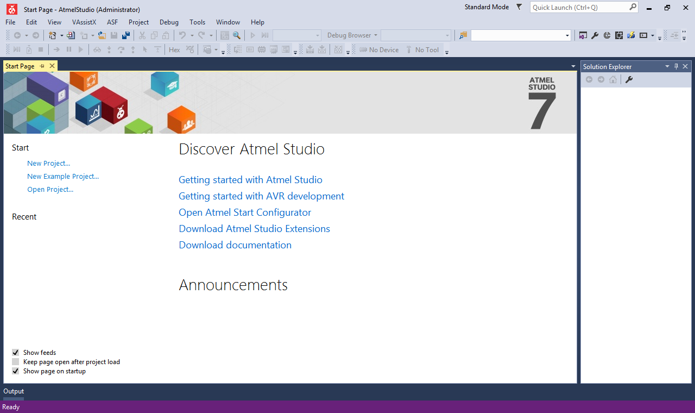Open the Solution Explorer window options arrow
Image resolution: width=695 pixels, height=413 pixels.
[667, 66]
